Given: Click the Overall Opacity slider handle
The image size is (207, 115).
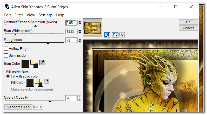Looking at the screenshot, I should [50, 101].
